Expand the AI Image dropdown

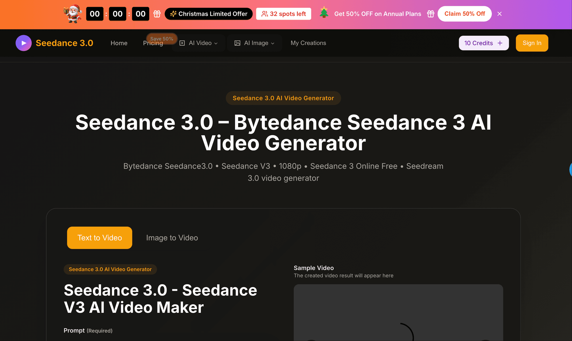pos(255,43)
